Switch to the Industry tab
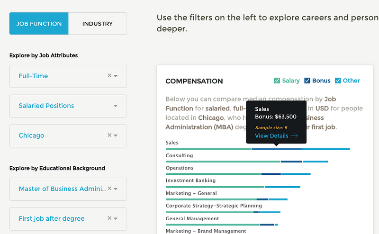The width and height of the screenshot is (379, 234). pos(98,24)
